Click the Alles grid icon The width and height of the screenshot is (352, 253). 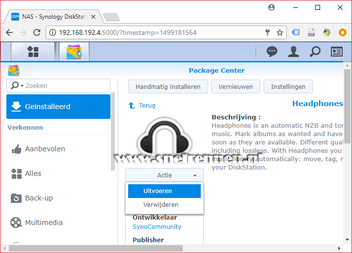click(x=16, y=174)
